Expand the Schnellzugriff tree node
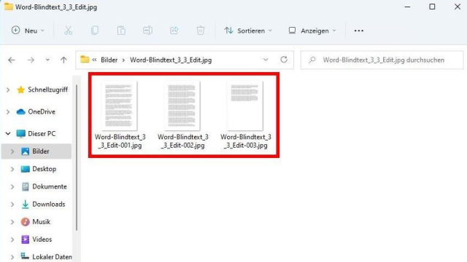The image size is (467, 262). point(8,90)
